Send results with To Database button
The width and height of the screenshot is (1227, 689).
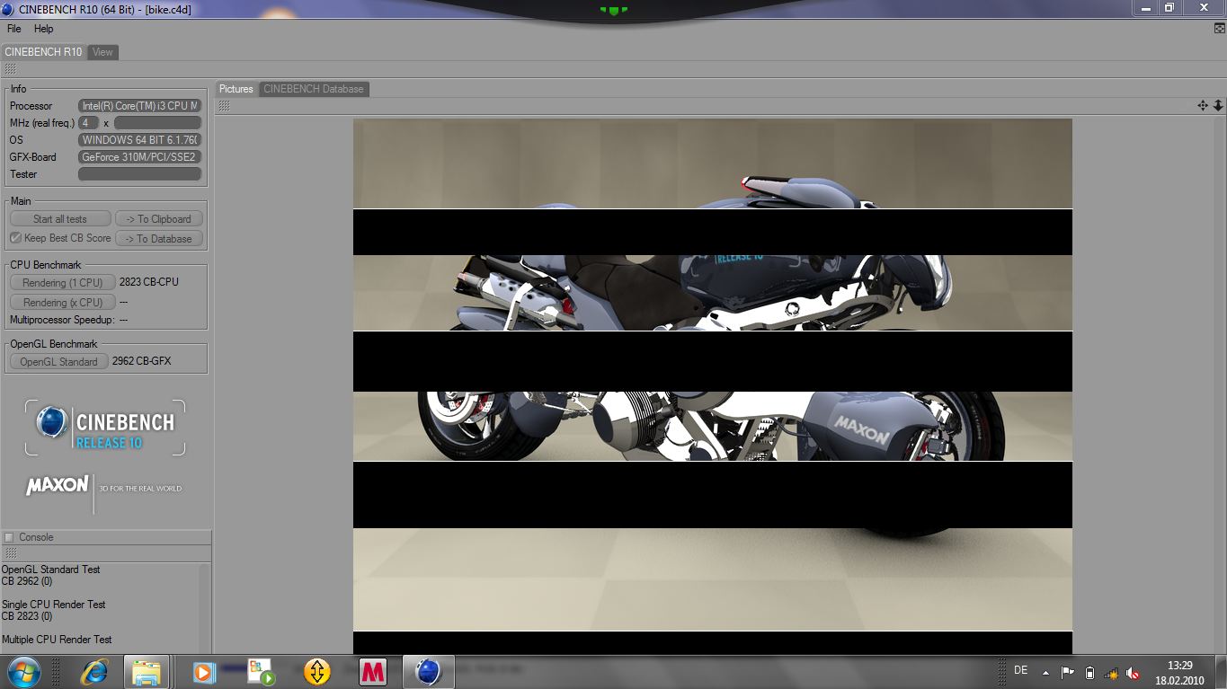158,239
